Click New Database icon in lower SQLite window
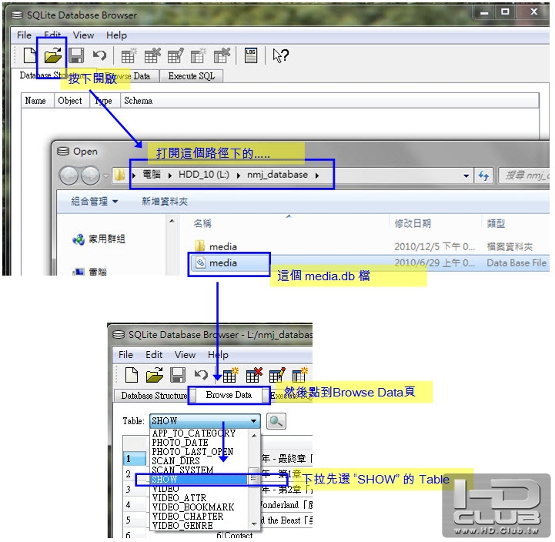Screen dimensions: 555x542 [132, 375]
